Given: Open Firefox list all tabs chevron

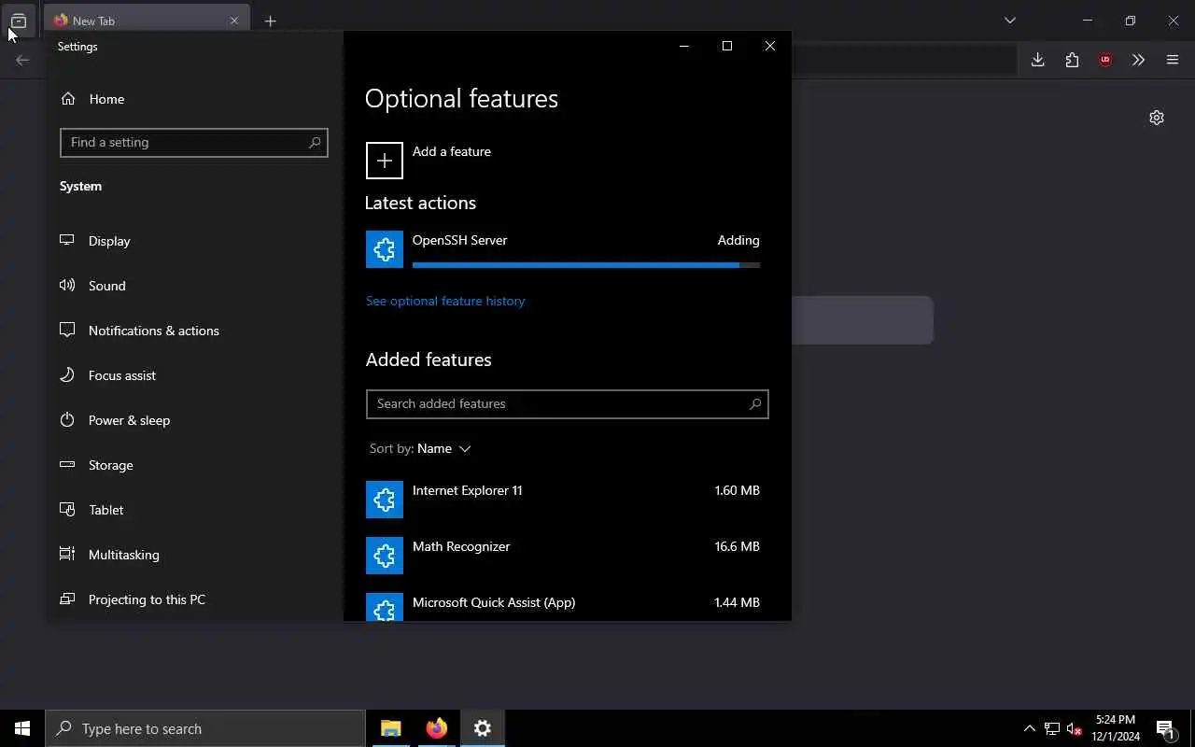Looking at the screenshot, I should coord(1009,21).
